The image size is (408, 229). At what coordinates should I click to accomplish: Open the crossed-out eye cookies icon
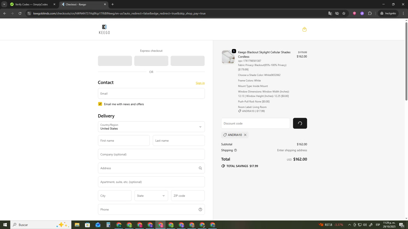(337, 13)
